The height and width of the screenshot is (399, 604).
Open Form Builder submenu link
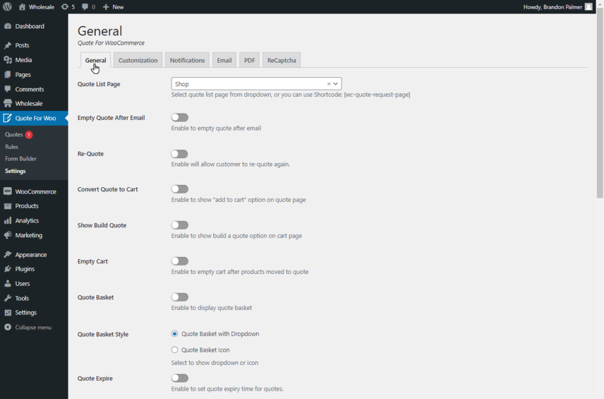coord(21,158)
